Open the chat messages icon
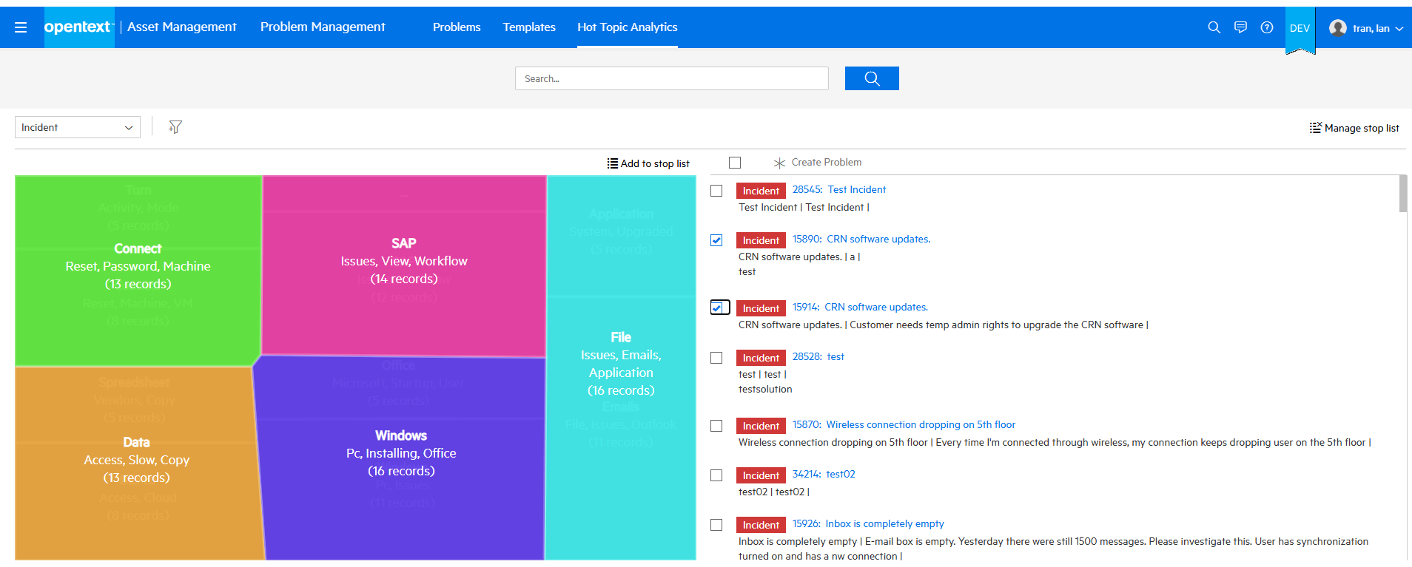The width and height of the screenshot is (1412, 567). click(x=1240, y=27)
